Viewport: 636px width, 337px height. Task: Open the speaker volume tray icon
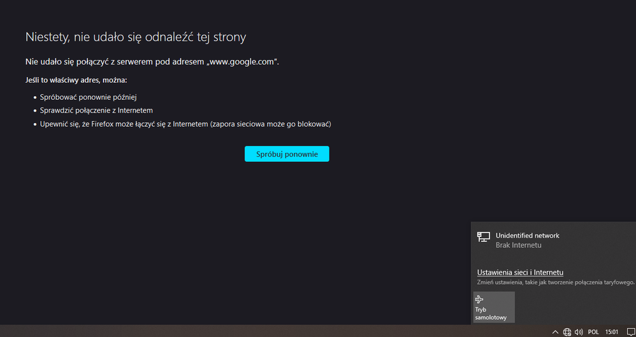[x=579, y=332]
